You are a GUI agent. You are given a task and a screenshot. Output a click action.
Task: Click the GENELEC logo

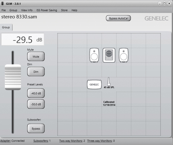coord(156,18)
